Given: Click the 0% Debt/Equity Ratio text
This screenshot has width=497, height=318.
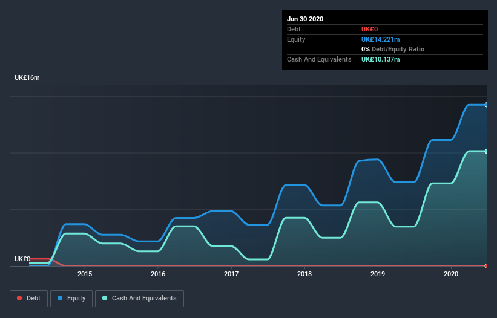Looking at the screenshot, I should (x=393, y=49).
